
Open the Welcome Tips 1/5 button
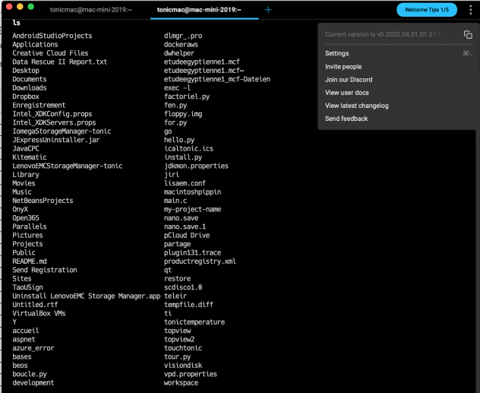pyautogui.click(x=427, y=9)
